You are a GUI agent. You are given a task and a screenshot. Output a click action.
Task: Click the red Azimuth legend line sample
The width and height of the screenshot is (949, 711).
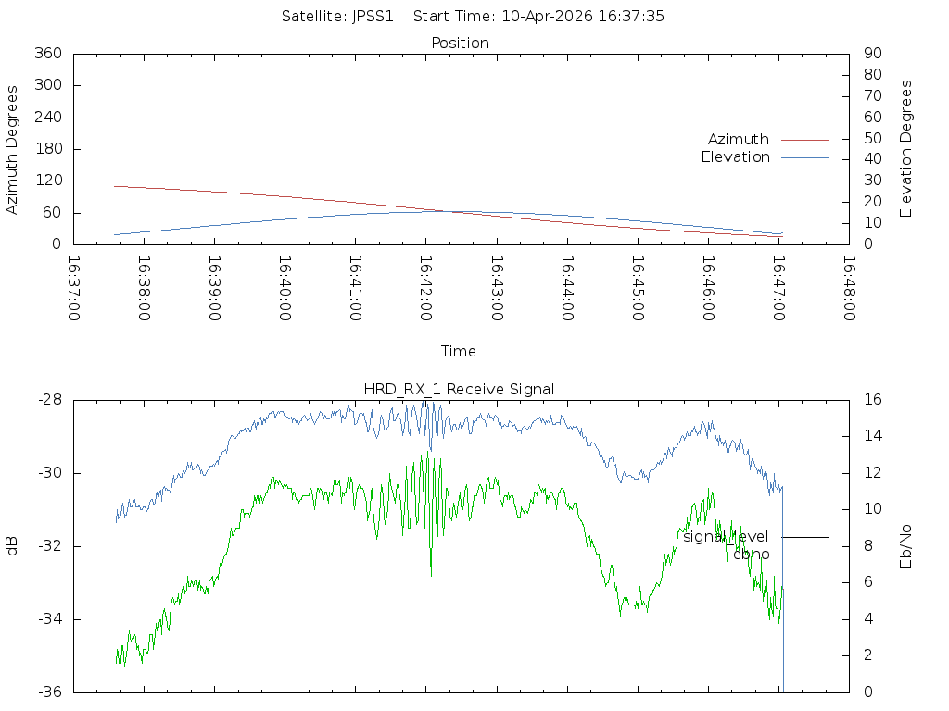pos(804,140)
